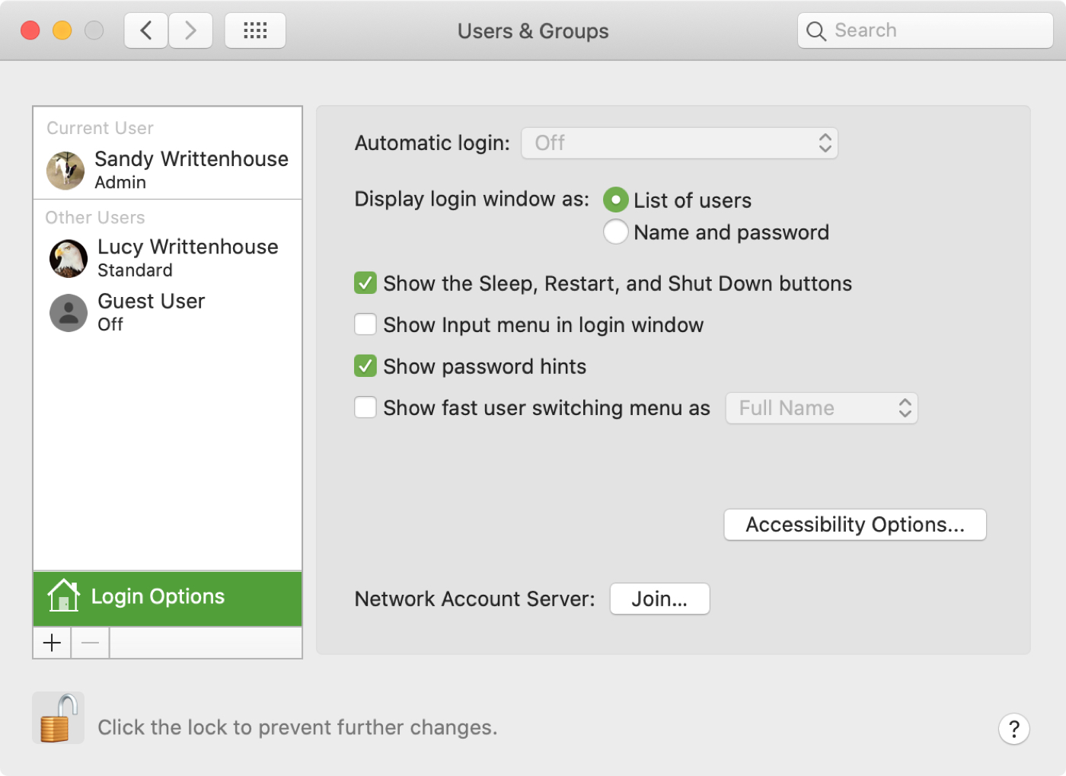This screenshot has height=776, width=1066.
Task: Click the forward navigation arrow
Action: click(x=190, y=30)
